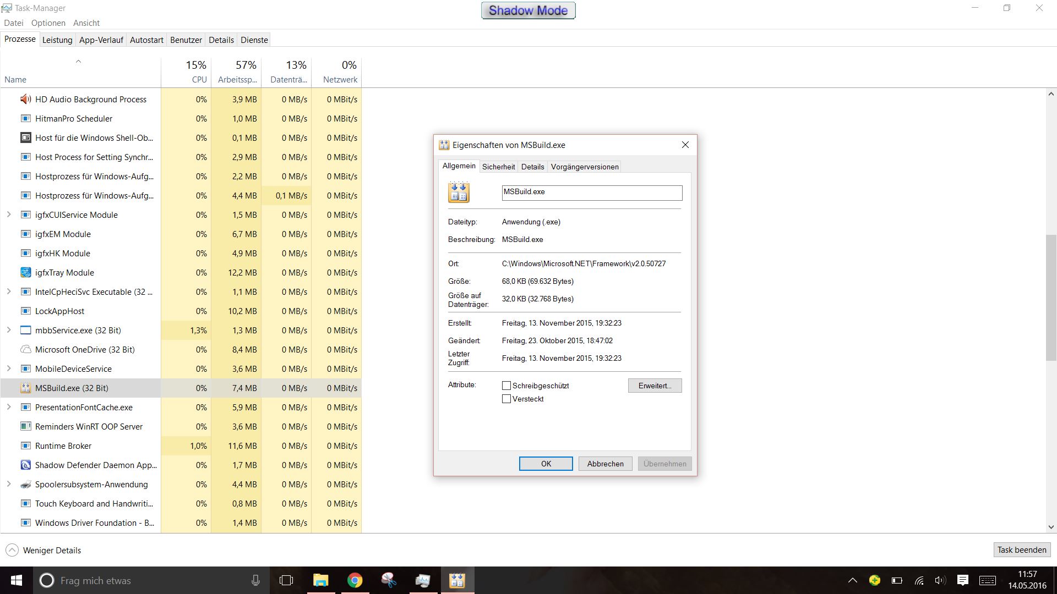
Task: Enable the Schreibgeschützt checkbox
Action: click(x=506, y=386)
